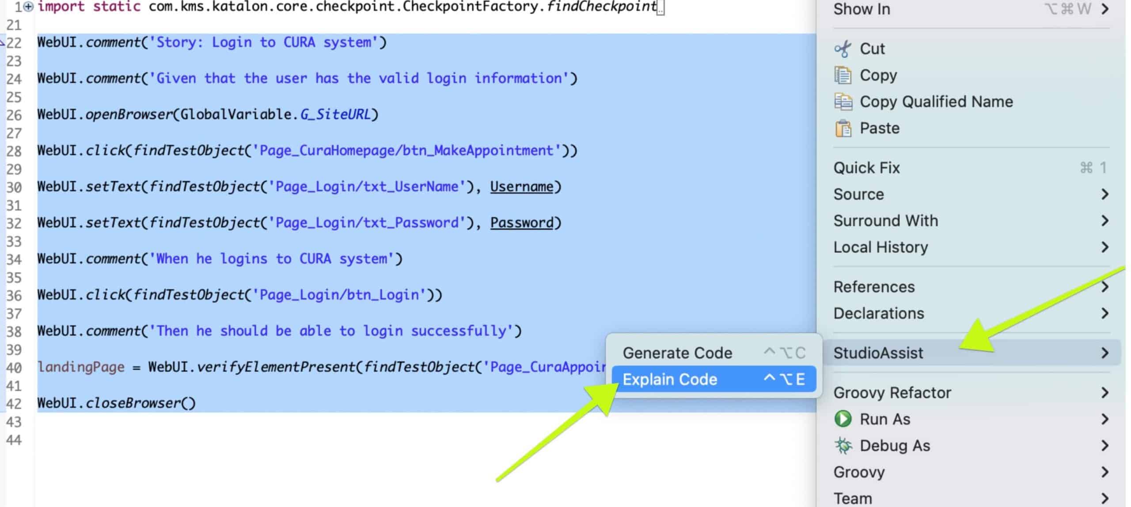Click the verifyElementPresent method name
This screenshot has width=1131, height=507.
pos(276,367)
